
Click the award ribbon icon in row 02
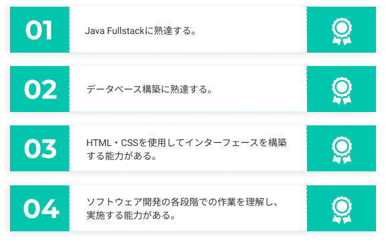341,91
